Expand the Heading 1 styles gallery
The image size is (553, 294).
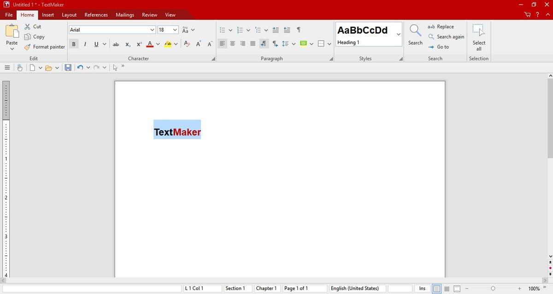tap(399, 34)
